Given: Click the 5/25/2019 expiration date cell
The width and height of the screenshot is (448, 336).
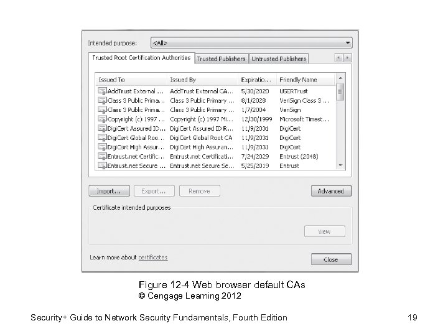Looking at the screenshot, I should (255, 166).
